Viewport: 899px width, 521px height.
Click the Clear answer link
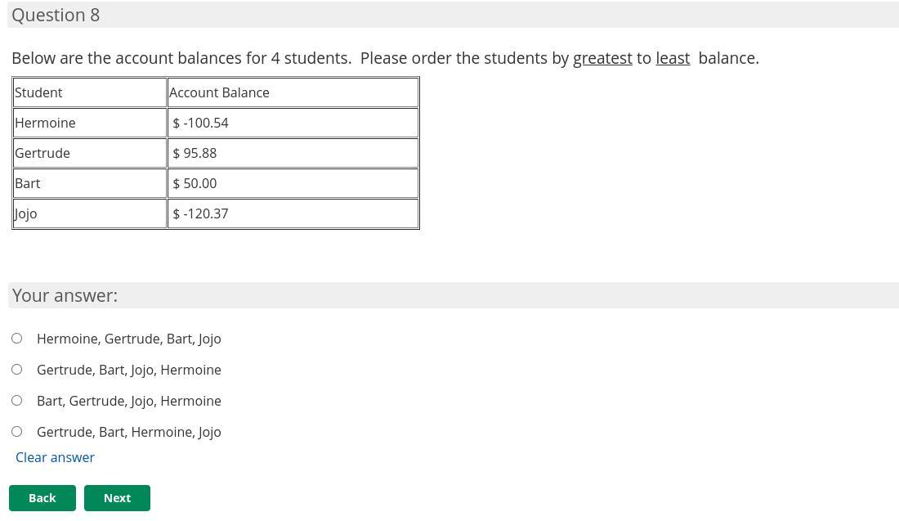coord(55,457)
